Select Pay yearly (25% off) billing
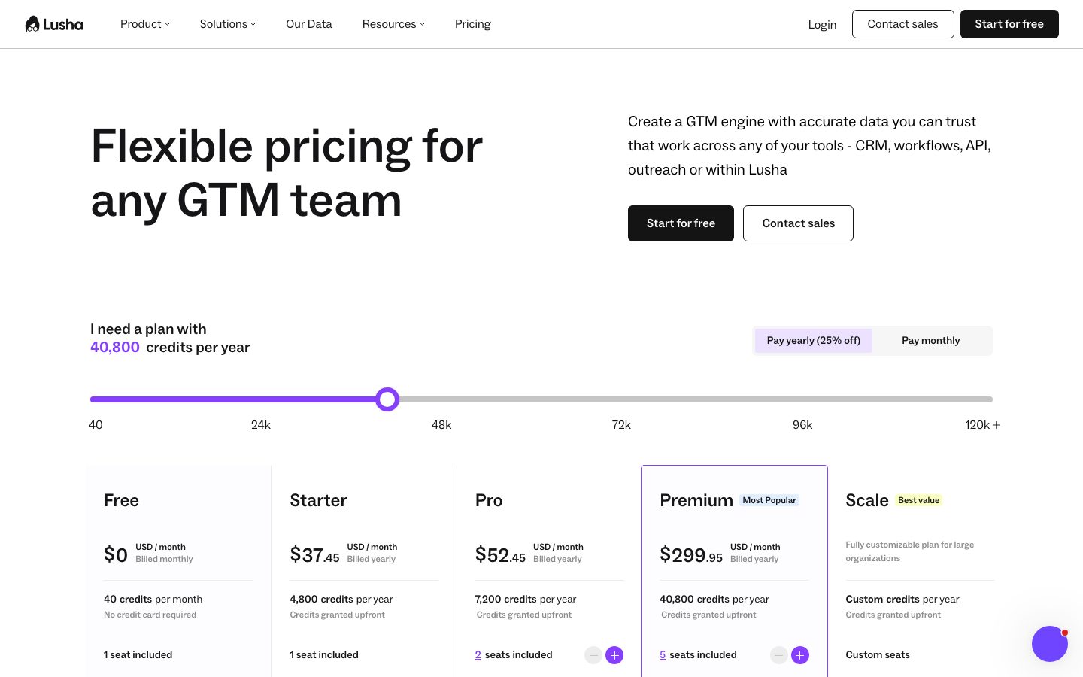 click(814, 341)
